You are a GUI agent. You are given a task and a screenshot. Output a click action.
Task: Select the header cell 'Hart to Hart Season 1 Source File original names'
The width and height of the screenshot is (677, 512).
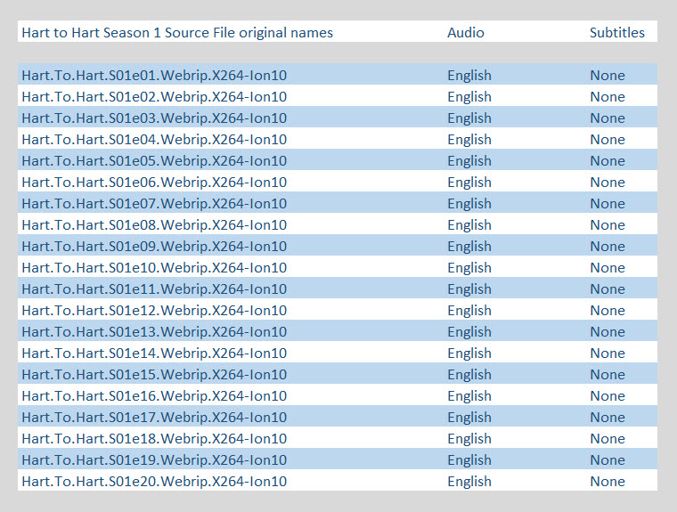click(x=177, y=32)
